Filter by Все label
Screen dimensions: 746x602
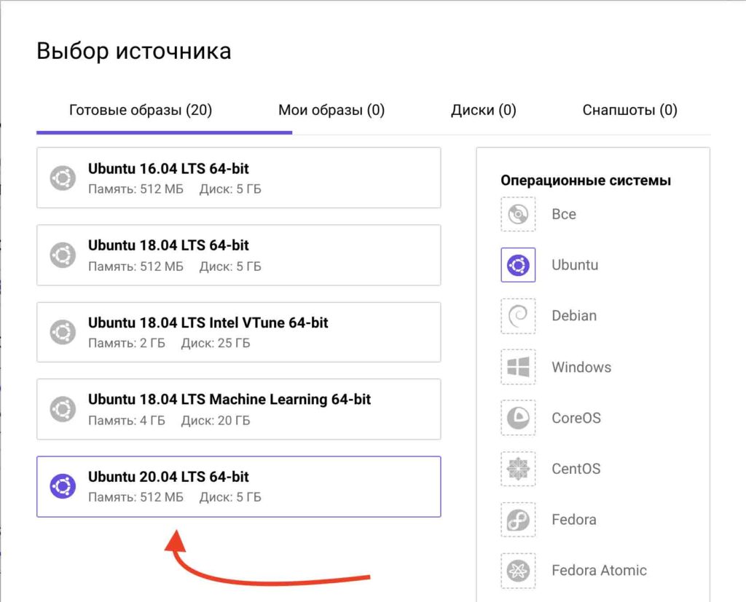pos(564,214)
